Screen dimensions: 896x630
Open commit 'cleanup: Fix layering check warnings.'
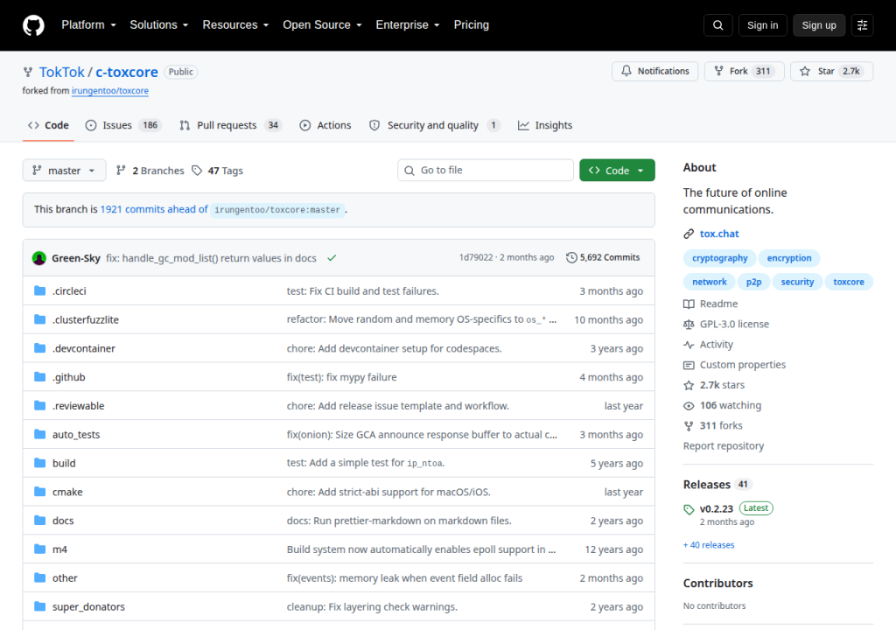(372, 606)
